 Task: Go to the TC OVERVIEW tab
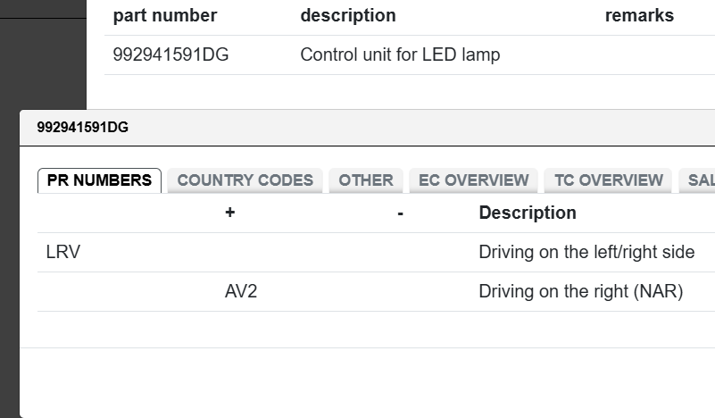pos(609,180)
